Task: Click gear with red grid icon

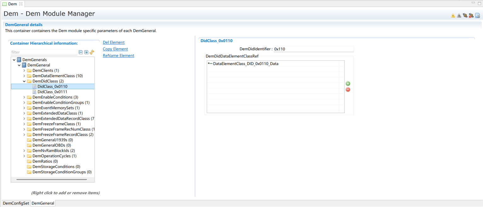Action: [471, 16]
